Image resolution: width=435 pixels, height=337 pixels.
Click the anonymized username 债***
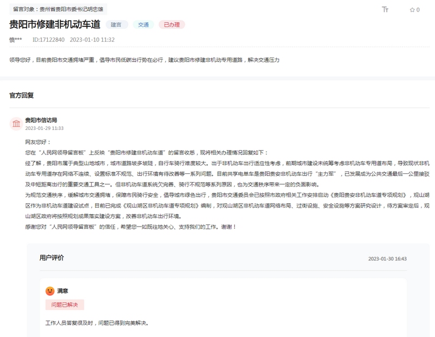click(x=15, y=38)
